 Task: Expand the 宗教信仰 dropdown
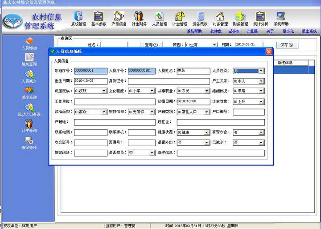tap(152, 112)
